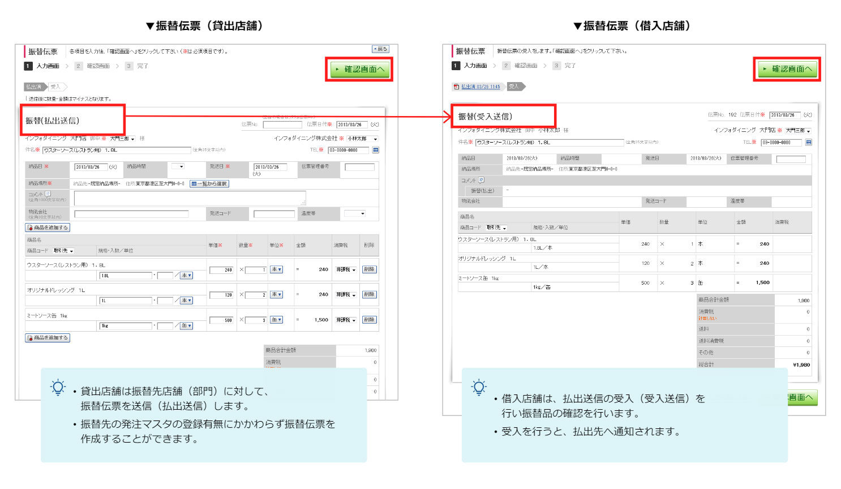Click the comment icon in the borrowing store form
Screen dimensions: 841x489
(481, 180)
